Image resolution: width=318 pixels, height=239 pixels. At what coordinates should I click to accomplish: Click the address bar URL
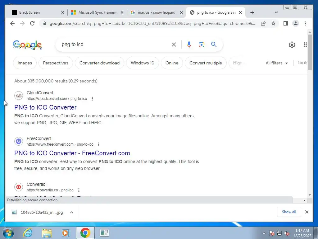pos(152,23)
